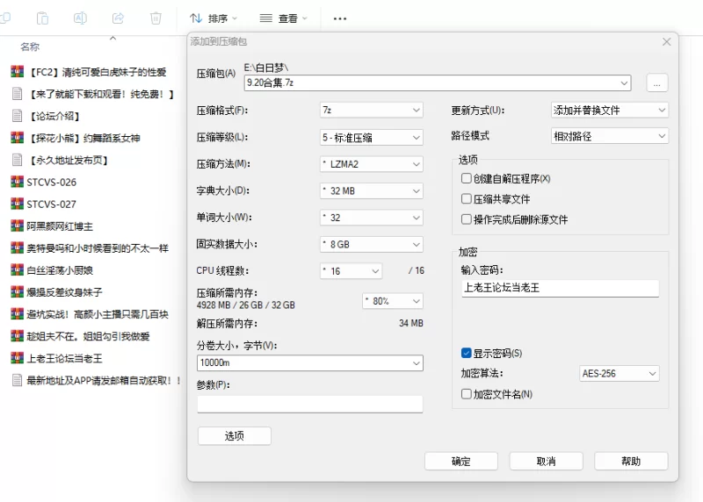Click the delete trash icon in toolbar

[156, 18]
